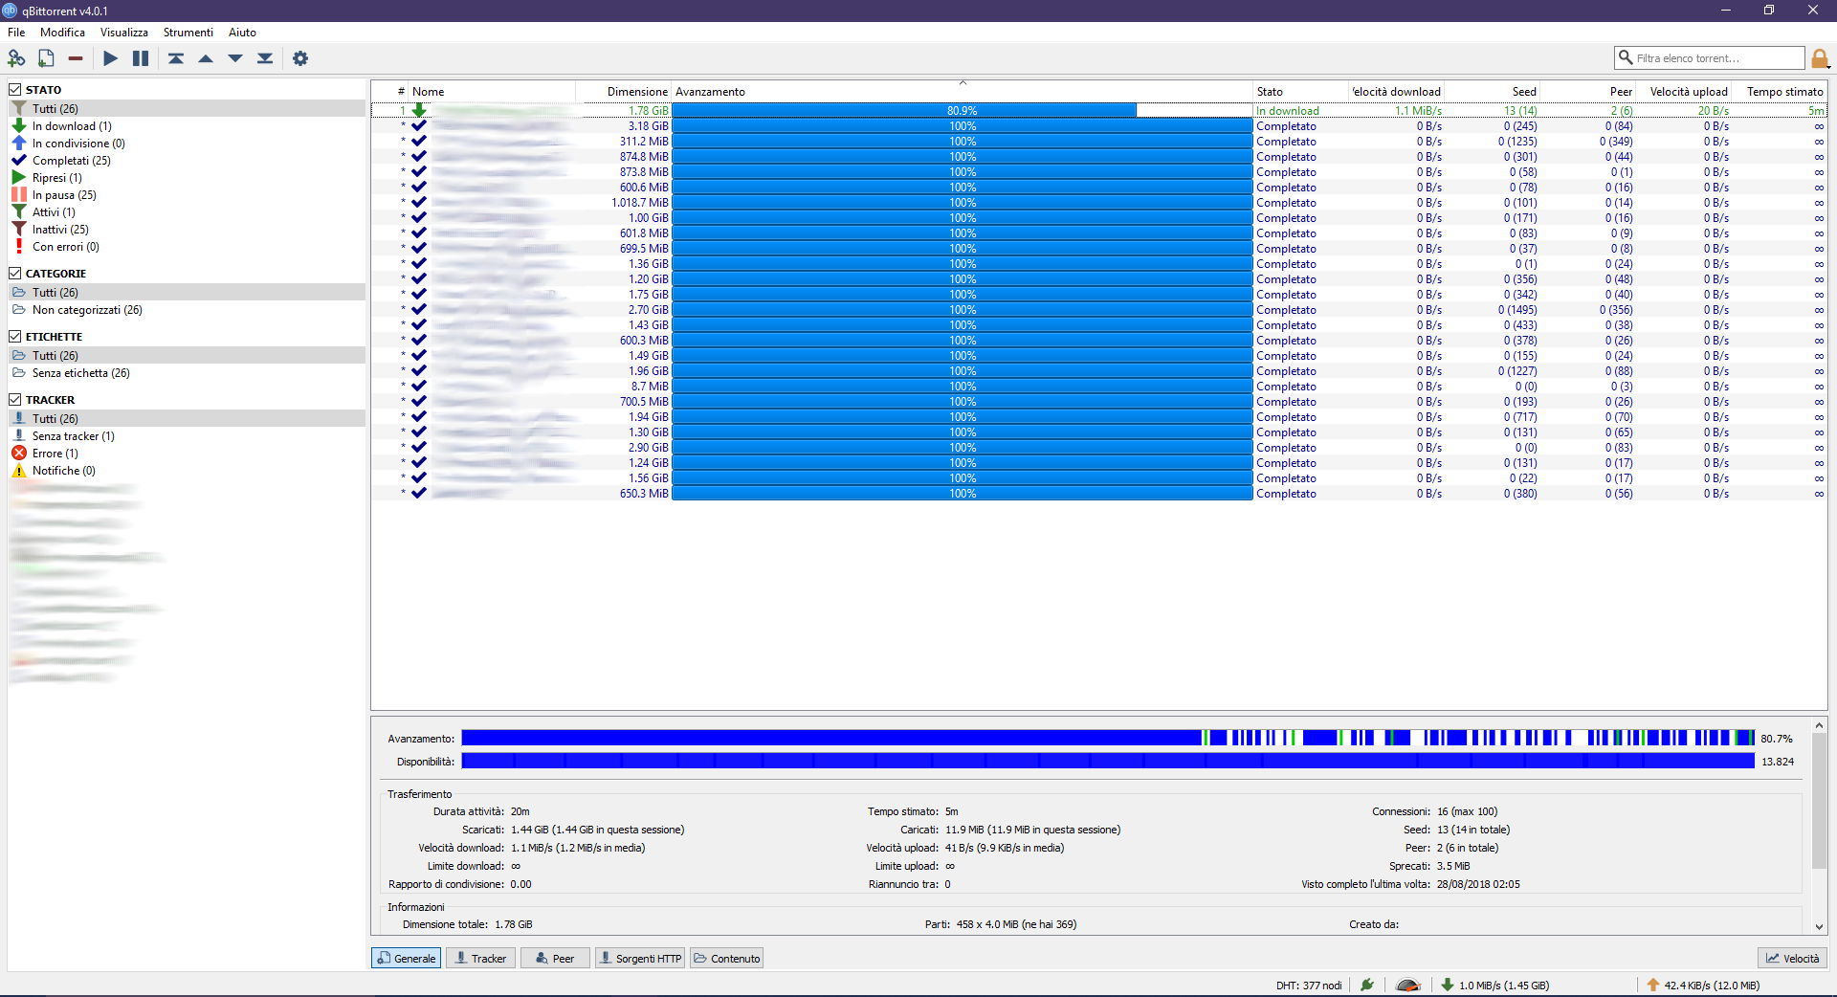Move torrent up in queue

pos(206,58)
